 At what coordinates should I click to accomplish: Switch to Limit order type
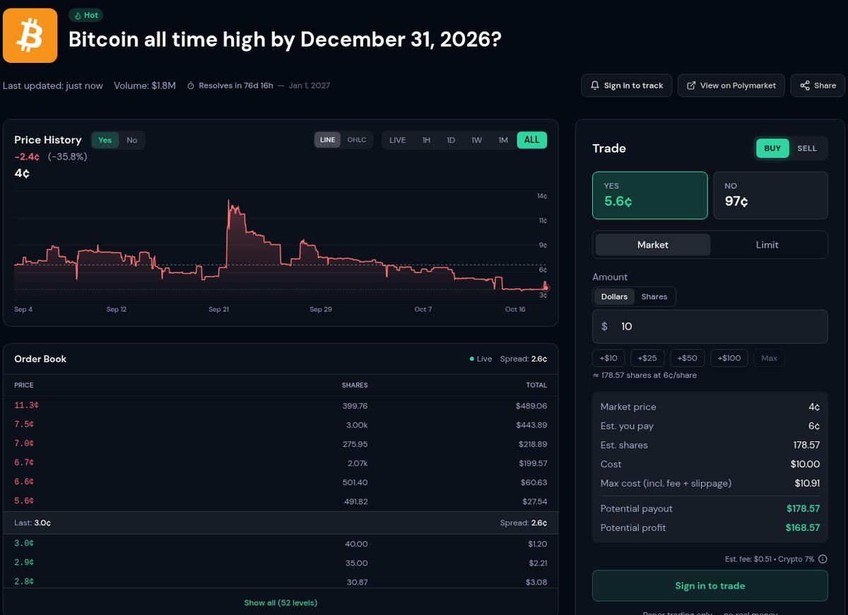767,244
